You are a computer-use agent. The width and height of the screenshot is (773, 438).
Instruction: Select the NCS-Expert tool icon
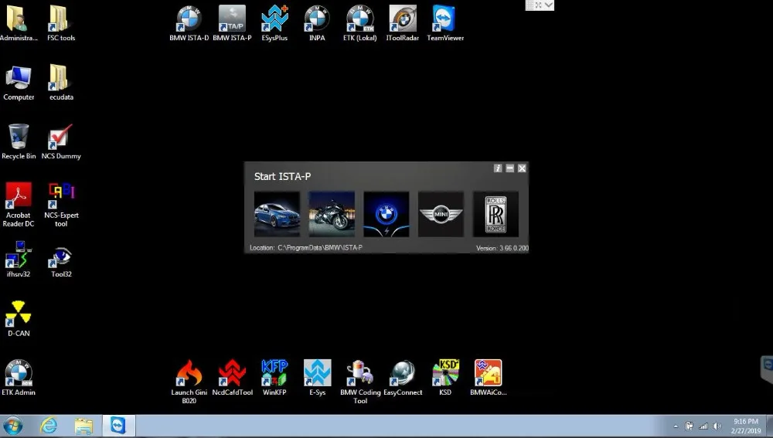point(61,205)
